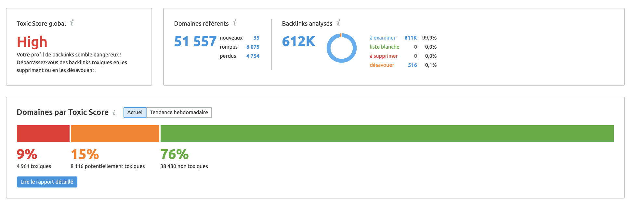The image size is (630, 205).
Task: Click the 51 557 referring domains total
Action: [195, 42]
